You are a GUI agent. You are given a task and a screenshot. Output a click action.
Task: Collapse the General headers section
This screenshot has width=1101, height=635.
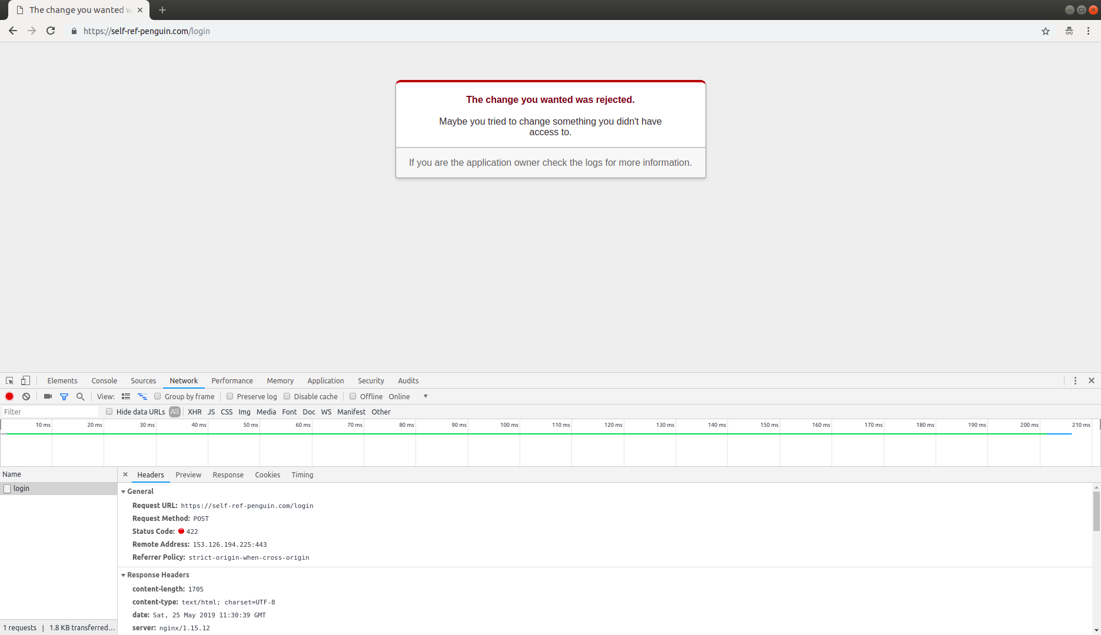coord(124,491)
